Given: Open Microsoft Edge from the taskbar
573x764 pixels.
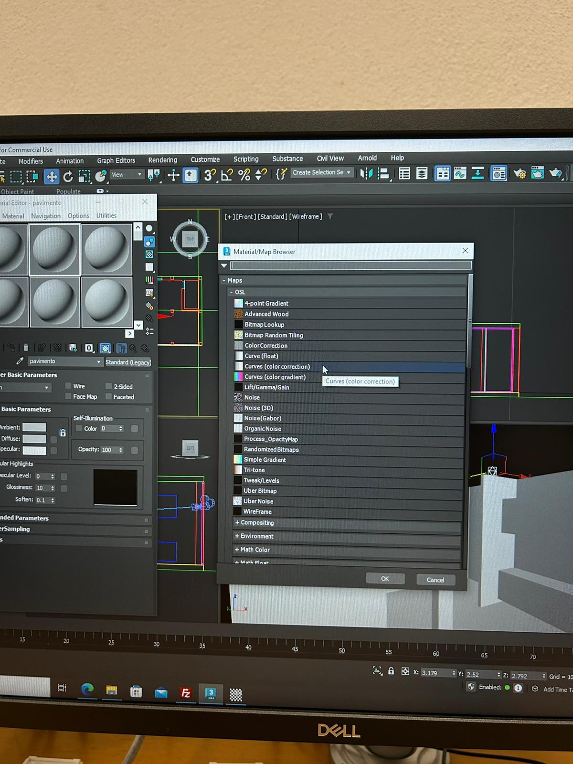Looking at the screenshot, I should pos(87,689).
